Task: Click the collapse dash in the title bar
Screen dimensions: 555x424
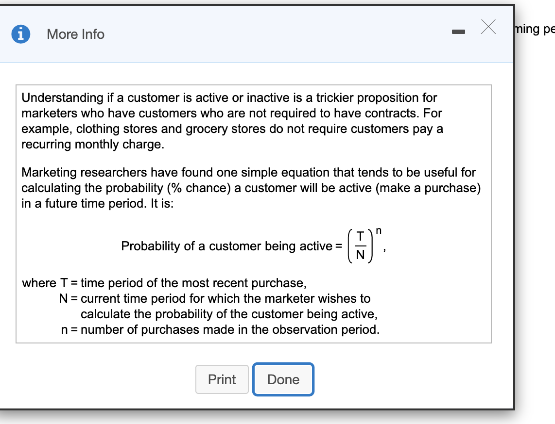Action: [457, 30]
